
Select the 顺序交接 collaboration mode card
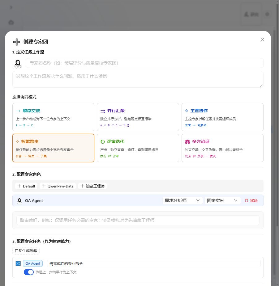(53, 117)
